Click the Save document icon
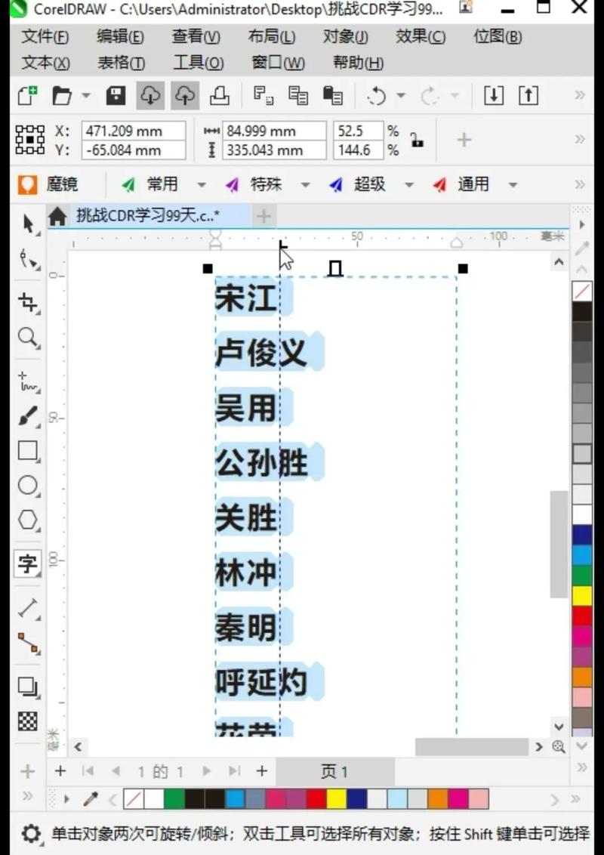Screen dimensions: 604x855 (x=114, y=95)
